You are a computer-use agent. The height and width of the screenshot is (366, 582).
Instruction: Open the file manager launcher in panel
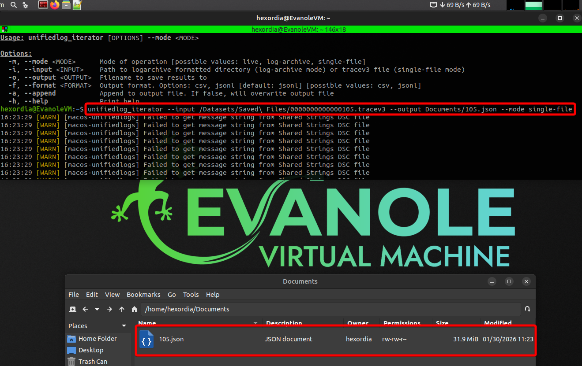click(x=66, y=5)
